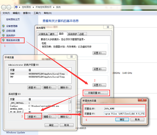Click the forward navigation arrow button
Screen dimensions: 157x135
[9, 7]
